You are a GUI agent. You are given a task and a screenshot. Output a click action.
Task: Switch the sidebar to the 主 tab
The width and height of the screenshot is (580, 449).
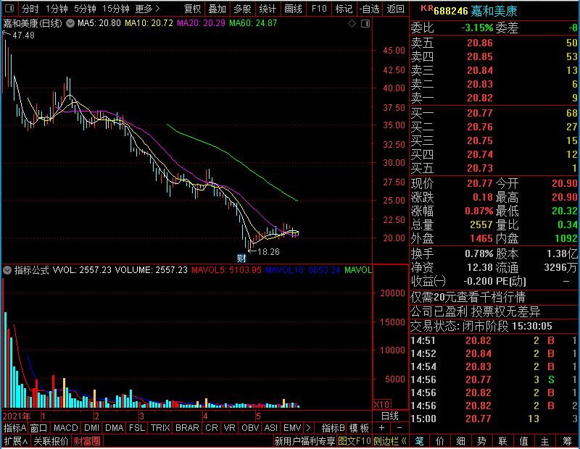pyautogui.click(x=545, y=441)
